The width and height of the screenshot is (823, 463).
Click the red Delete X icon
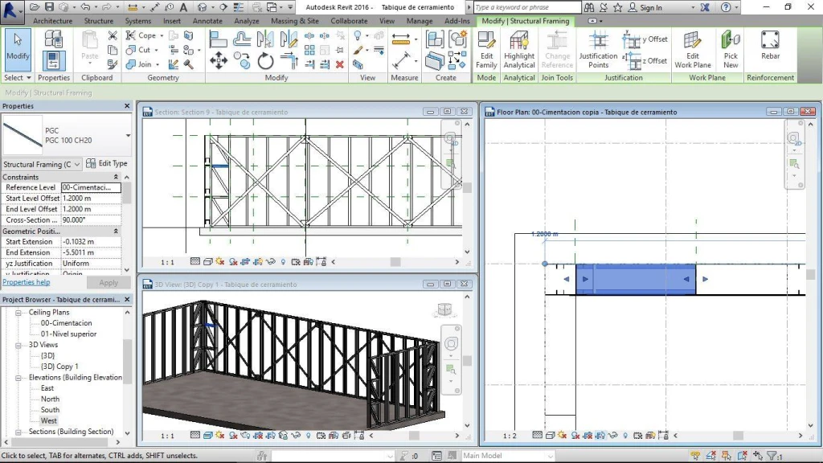click(340, 64)
